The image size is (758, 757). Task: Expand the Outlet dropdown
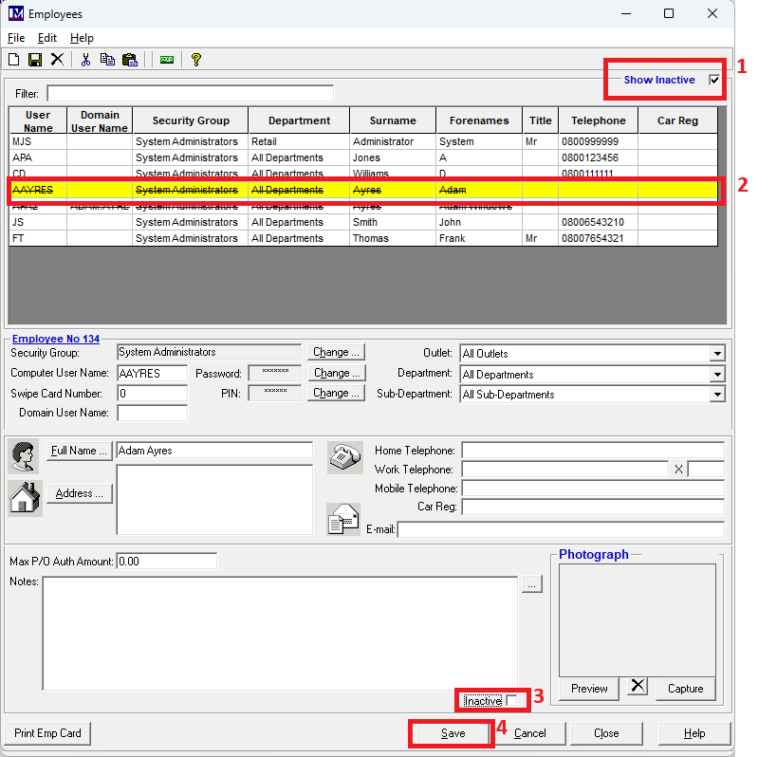coord(717,354)
